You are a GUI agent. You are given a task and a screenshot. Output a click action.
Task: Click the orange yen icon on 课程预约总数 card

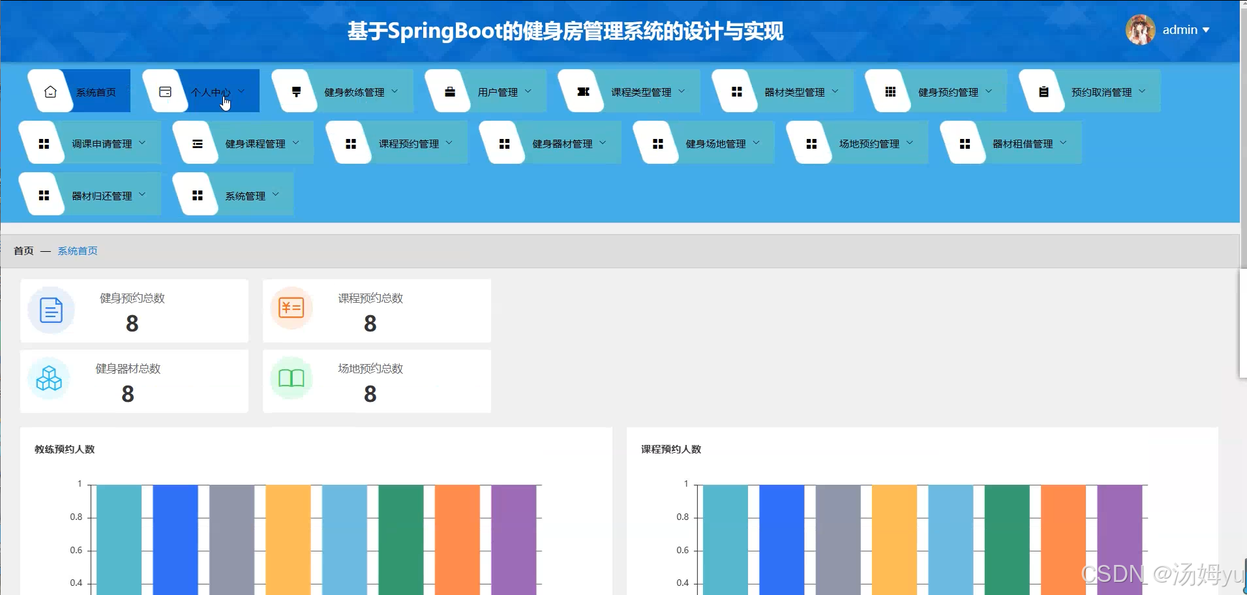point(291,307)
